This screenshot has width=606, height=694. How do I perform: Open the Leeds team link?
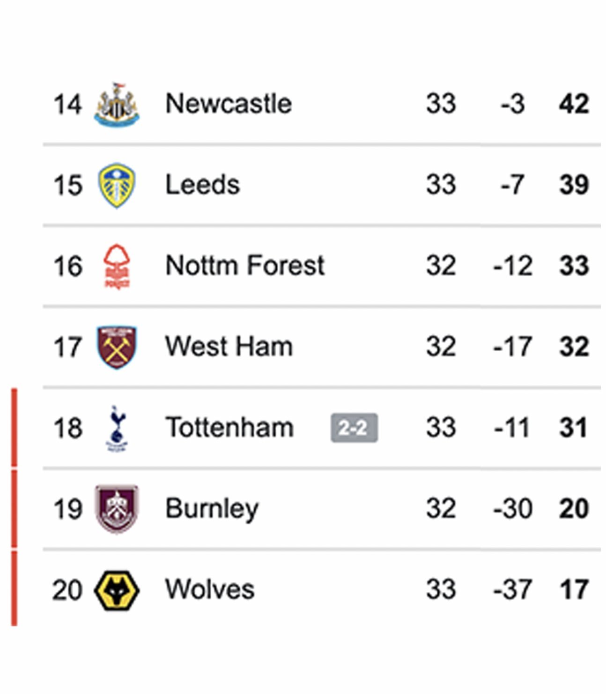tap(202, 184)
